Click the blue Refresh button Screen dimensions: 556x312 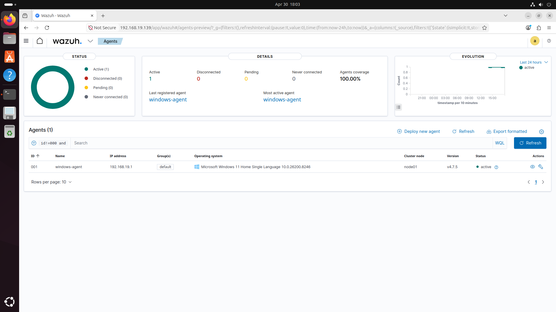coord(530,143)
